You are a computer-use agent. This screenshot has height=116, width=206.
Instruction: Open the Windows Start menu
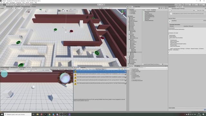[x=2, y=114]
